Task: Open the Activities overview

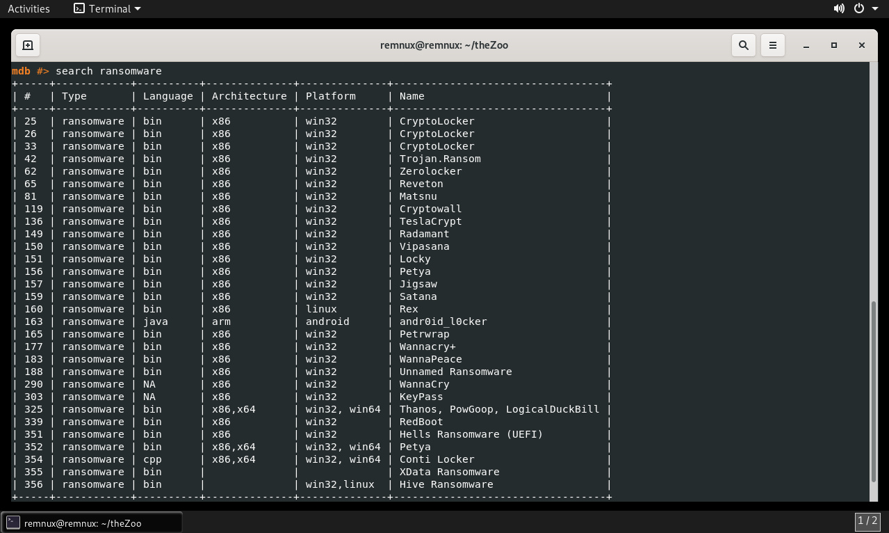Action: (28, 8)
